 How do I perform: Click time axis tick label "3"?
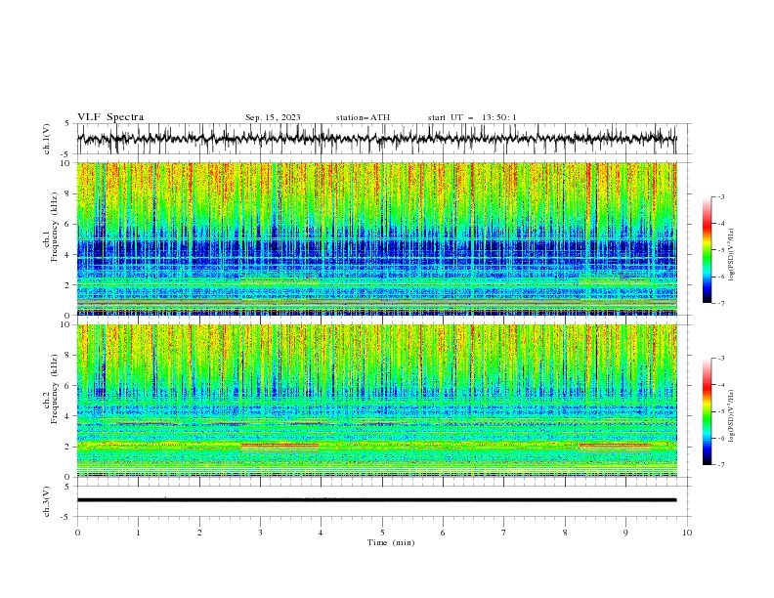pyautogui.click(x=260, y=533)
